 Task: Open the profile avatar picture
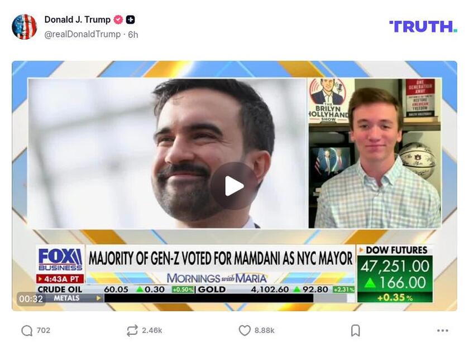pyautogui.click(x=24, y=27)
